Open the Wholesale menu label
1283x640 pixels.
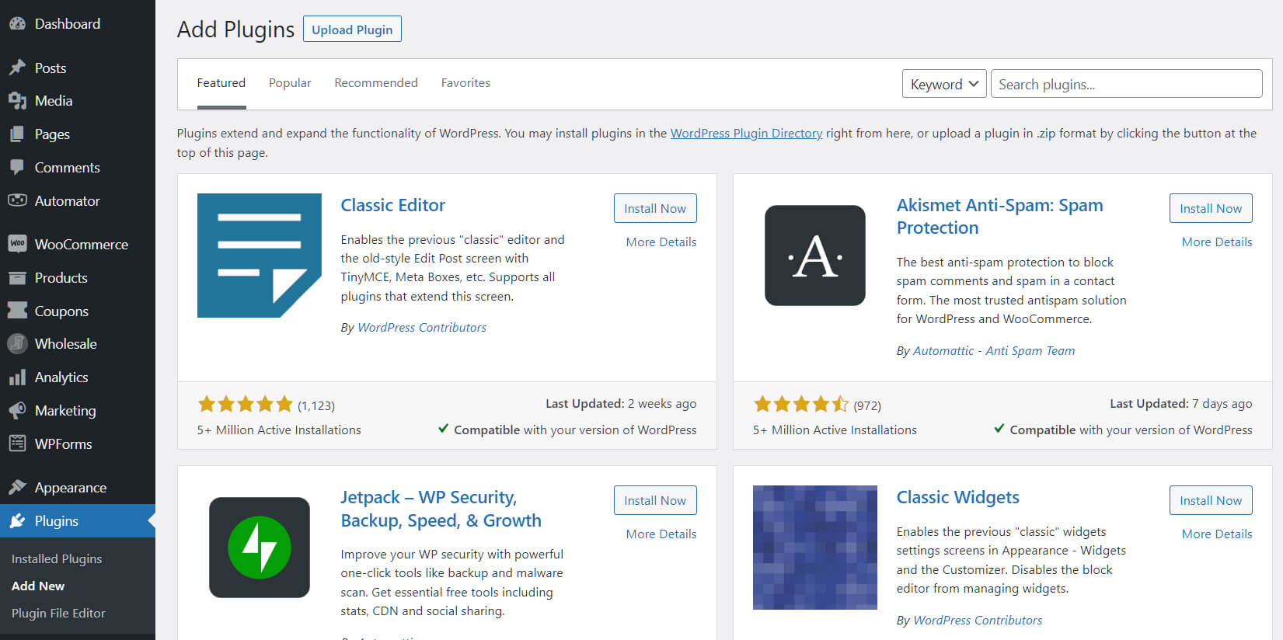(66, 344)
